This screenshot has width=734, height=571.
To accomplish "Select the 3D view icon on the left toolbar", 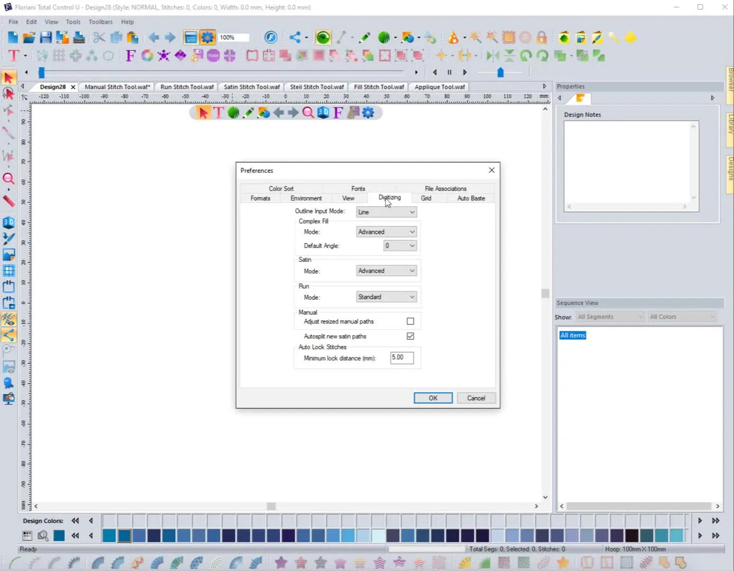I will tap(8, 222).
